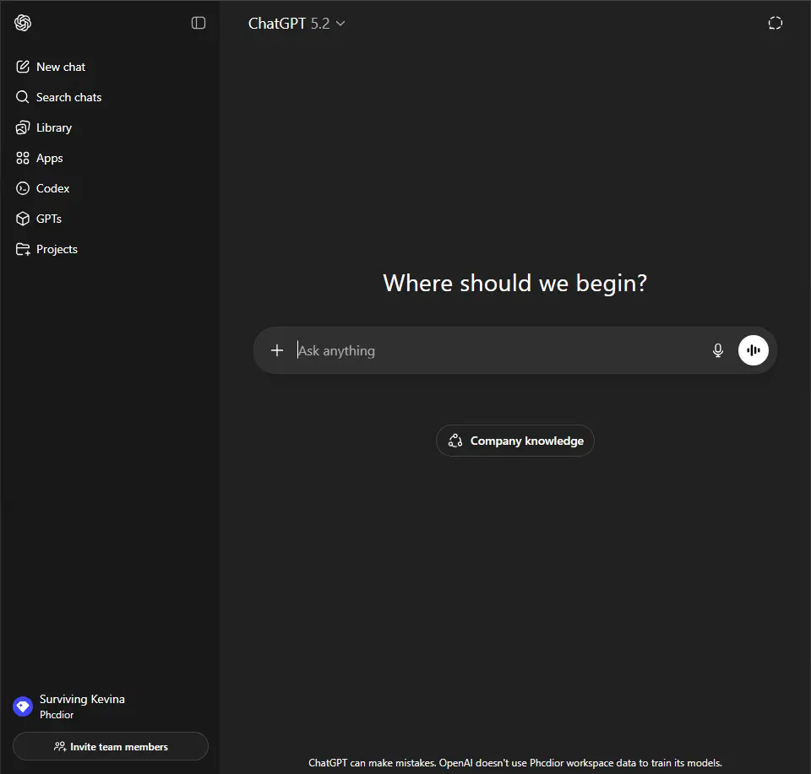
Task: Open the Surviving Kevina account menu
Action: coord(110,706)
